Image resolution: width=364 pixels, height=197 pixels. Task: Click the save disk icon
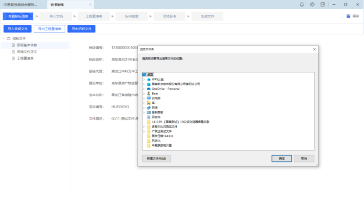click(x=348, y=16)
